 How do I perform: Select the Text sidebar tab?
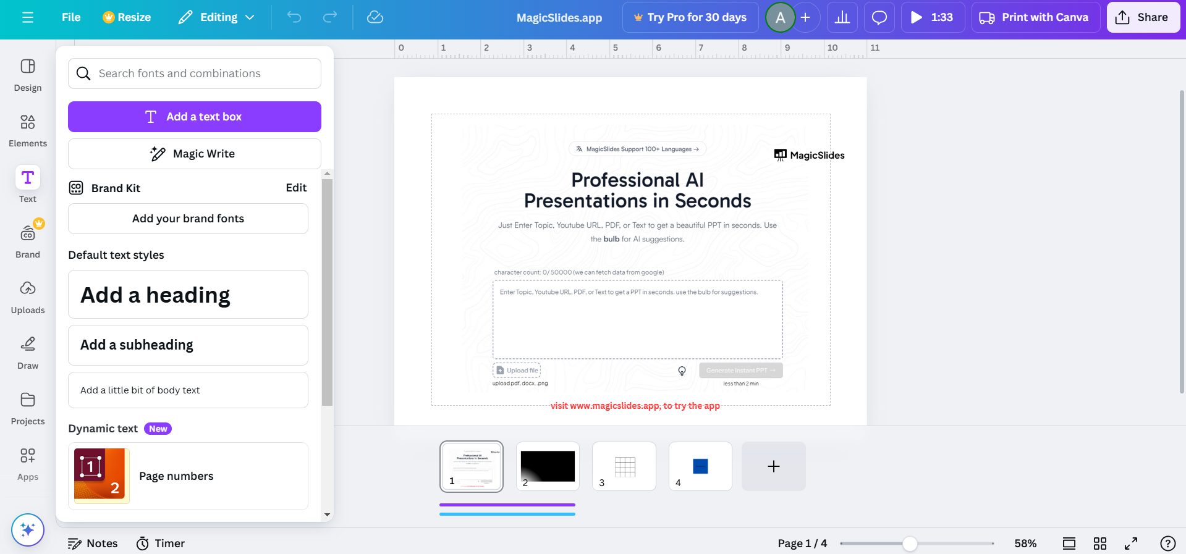(x=28, y=185)
